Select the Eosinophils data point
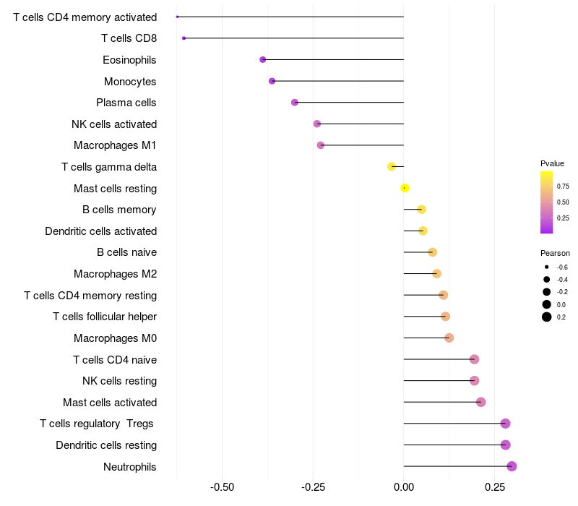The height and width of the screenshot is (506, 578). pyautogui.click(x=263, y=59)
